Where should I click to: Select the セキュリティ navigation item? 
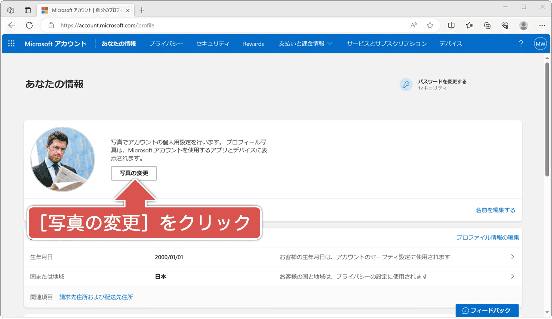[x=213, y=44]
